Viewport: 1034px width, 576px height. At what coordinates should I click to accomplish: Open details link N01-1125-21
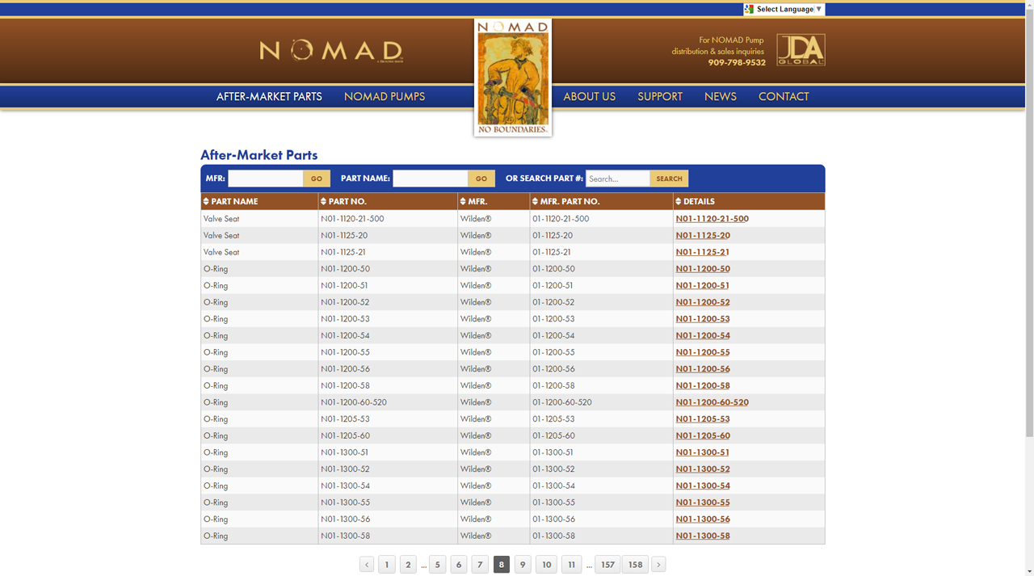pos(702,252)
